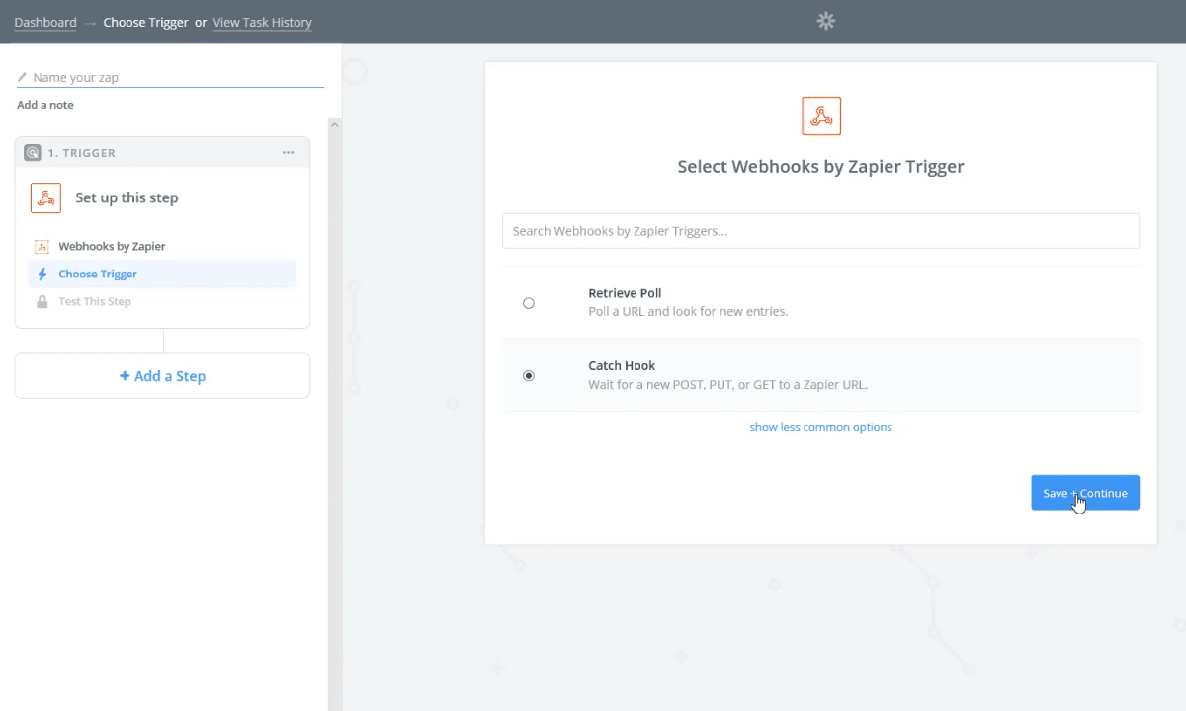Click the small Webhooks by Zapier sidebar icon
This screenshot has width=1186, height=711.
tap(42, 246)
